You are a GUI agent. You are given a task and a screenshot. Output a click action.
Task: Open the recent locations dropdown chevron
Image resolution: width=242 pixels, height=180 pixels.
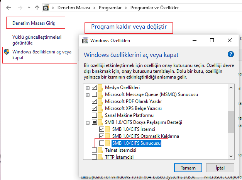[x=29, y=7]
